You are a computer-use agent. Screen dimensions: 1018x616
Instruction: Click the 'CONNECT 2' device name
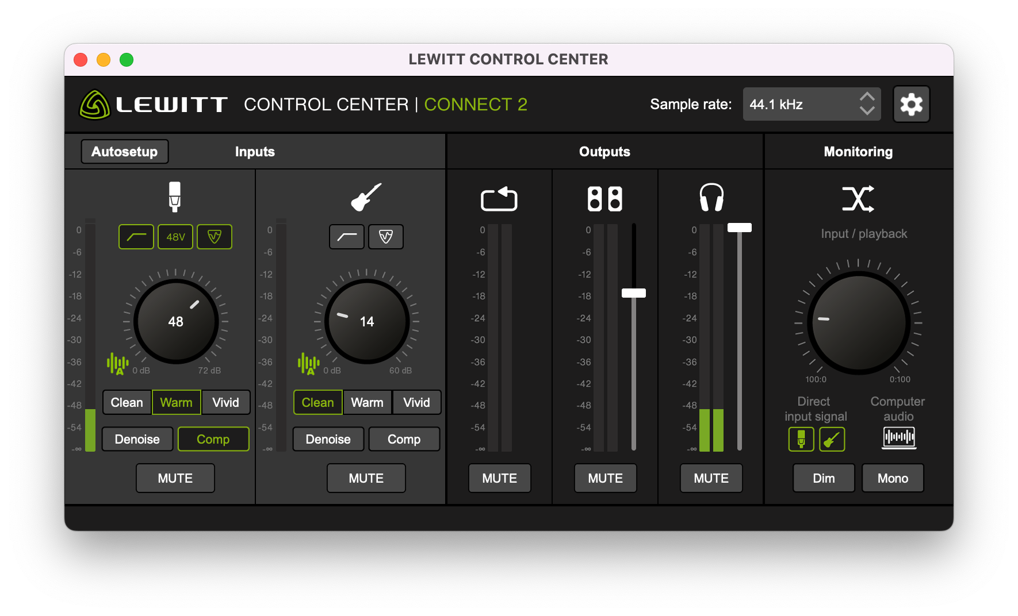pos(476,105)
